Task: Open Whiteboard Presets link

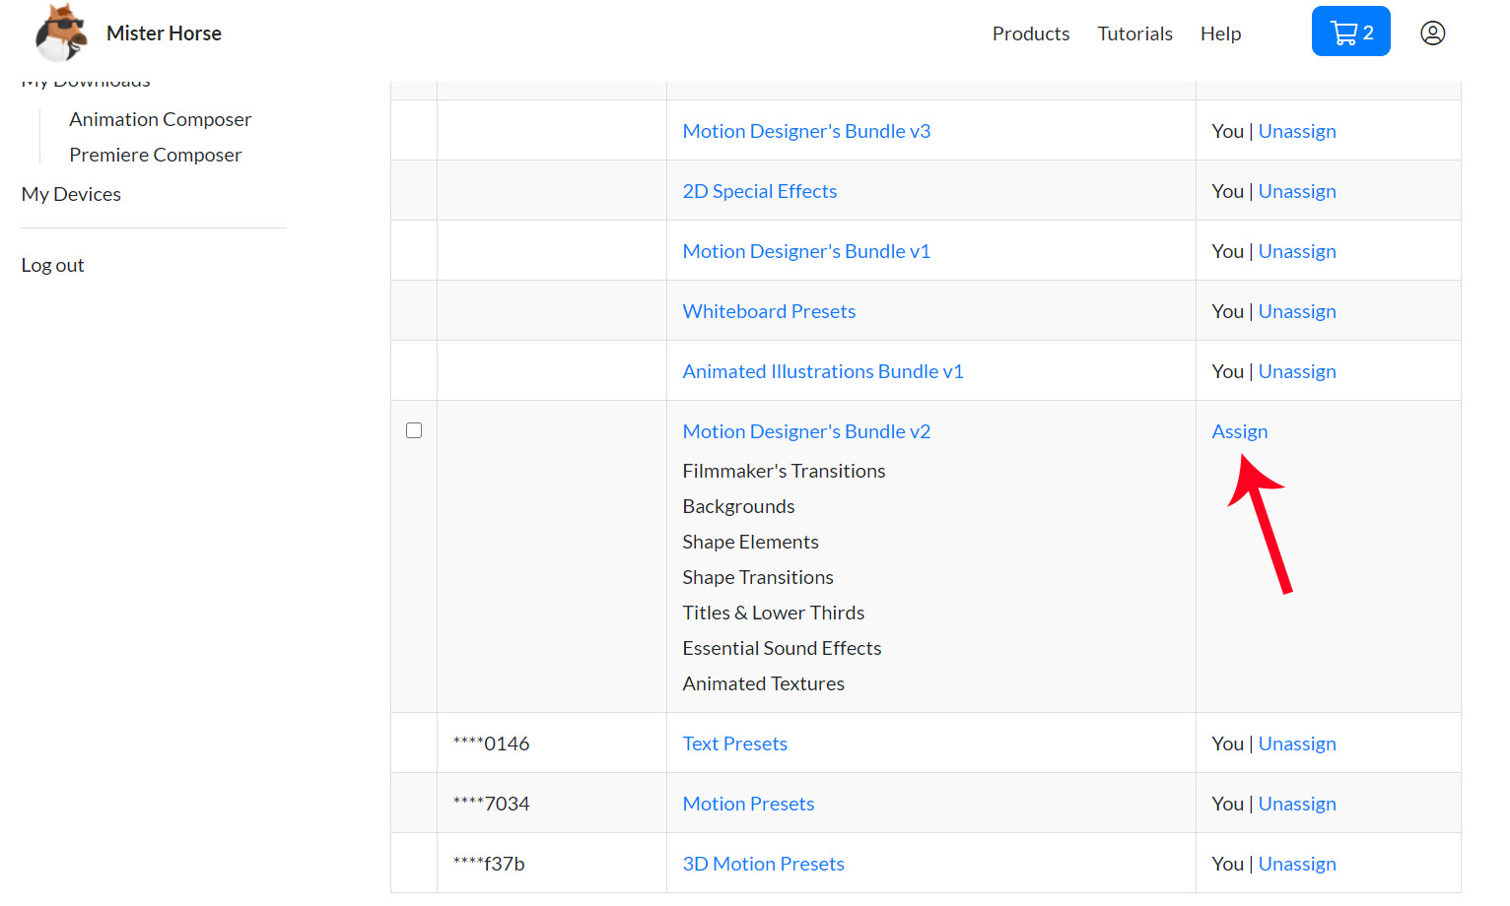Action: 769,311
